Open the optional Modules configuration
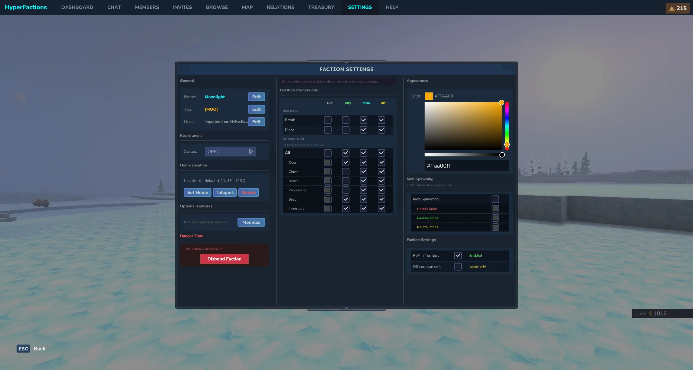The height and width of the screenshot is (370, 693). point(251,222)
